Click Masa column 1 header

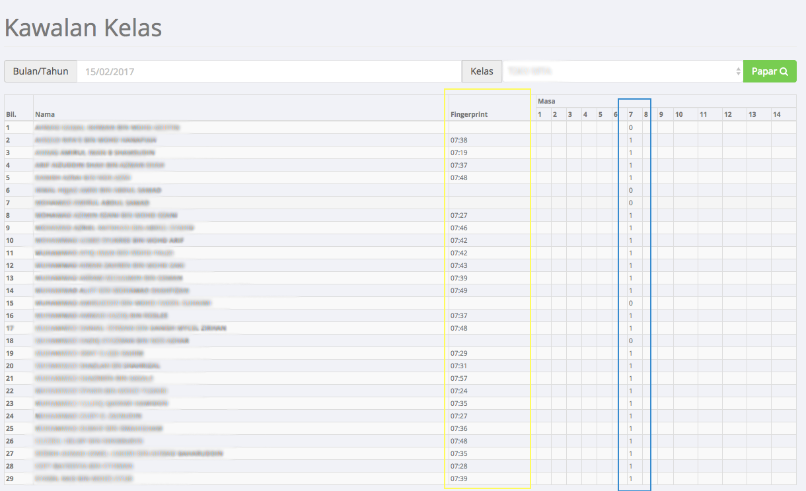540,114
